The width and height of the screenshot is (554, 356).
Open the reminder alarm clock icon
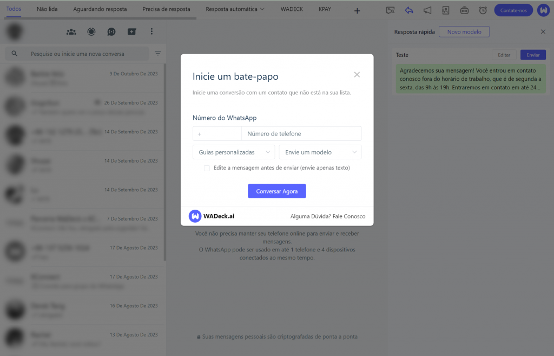[x=483, y=10]
